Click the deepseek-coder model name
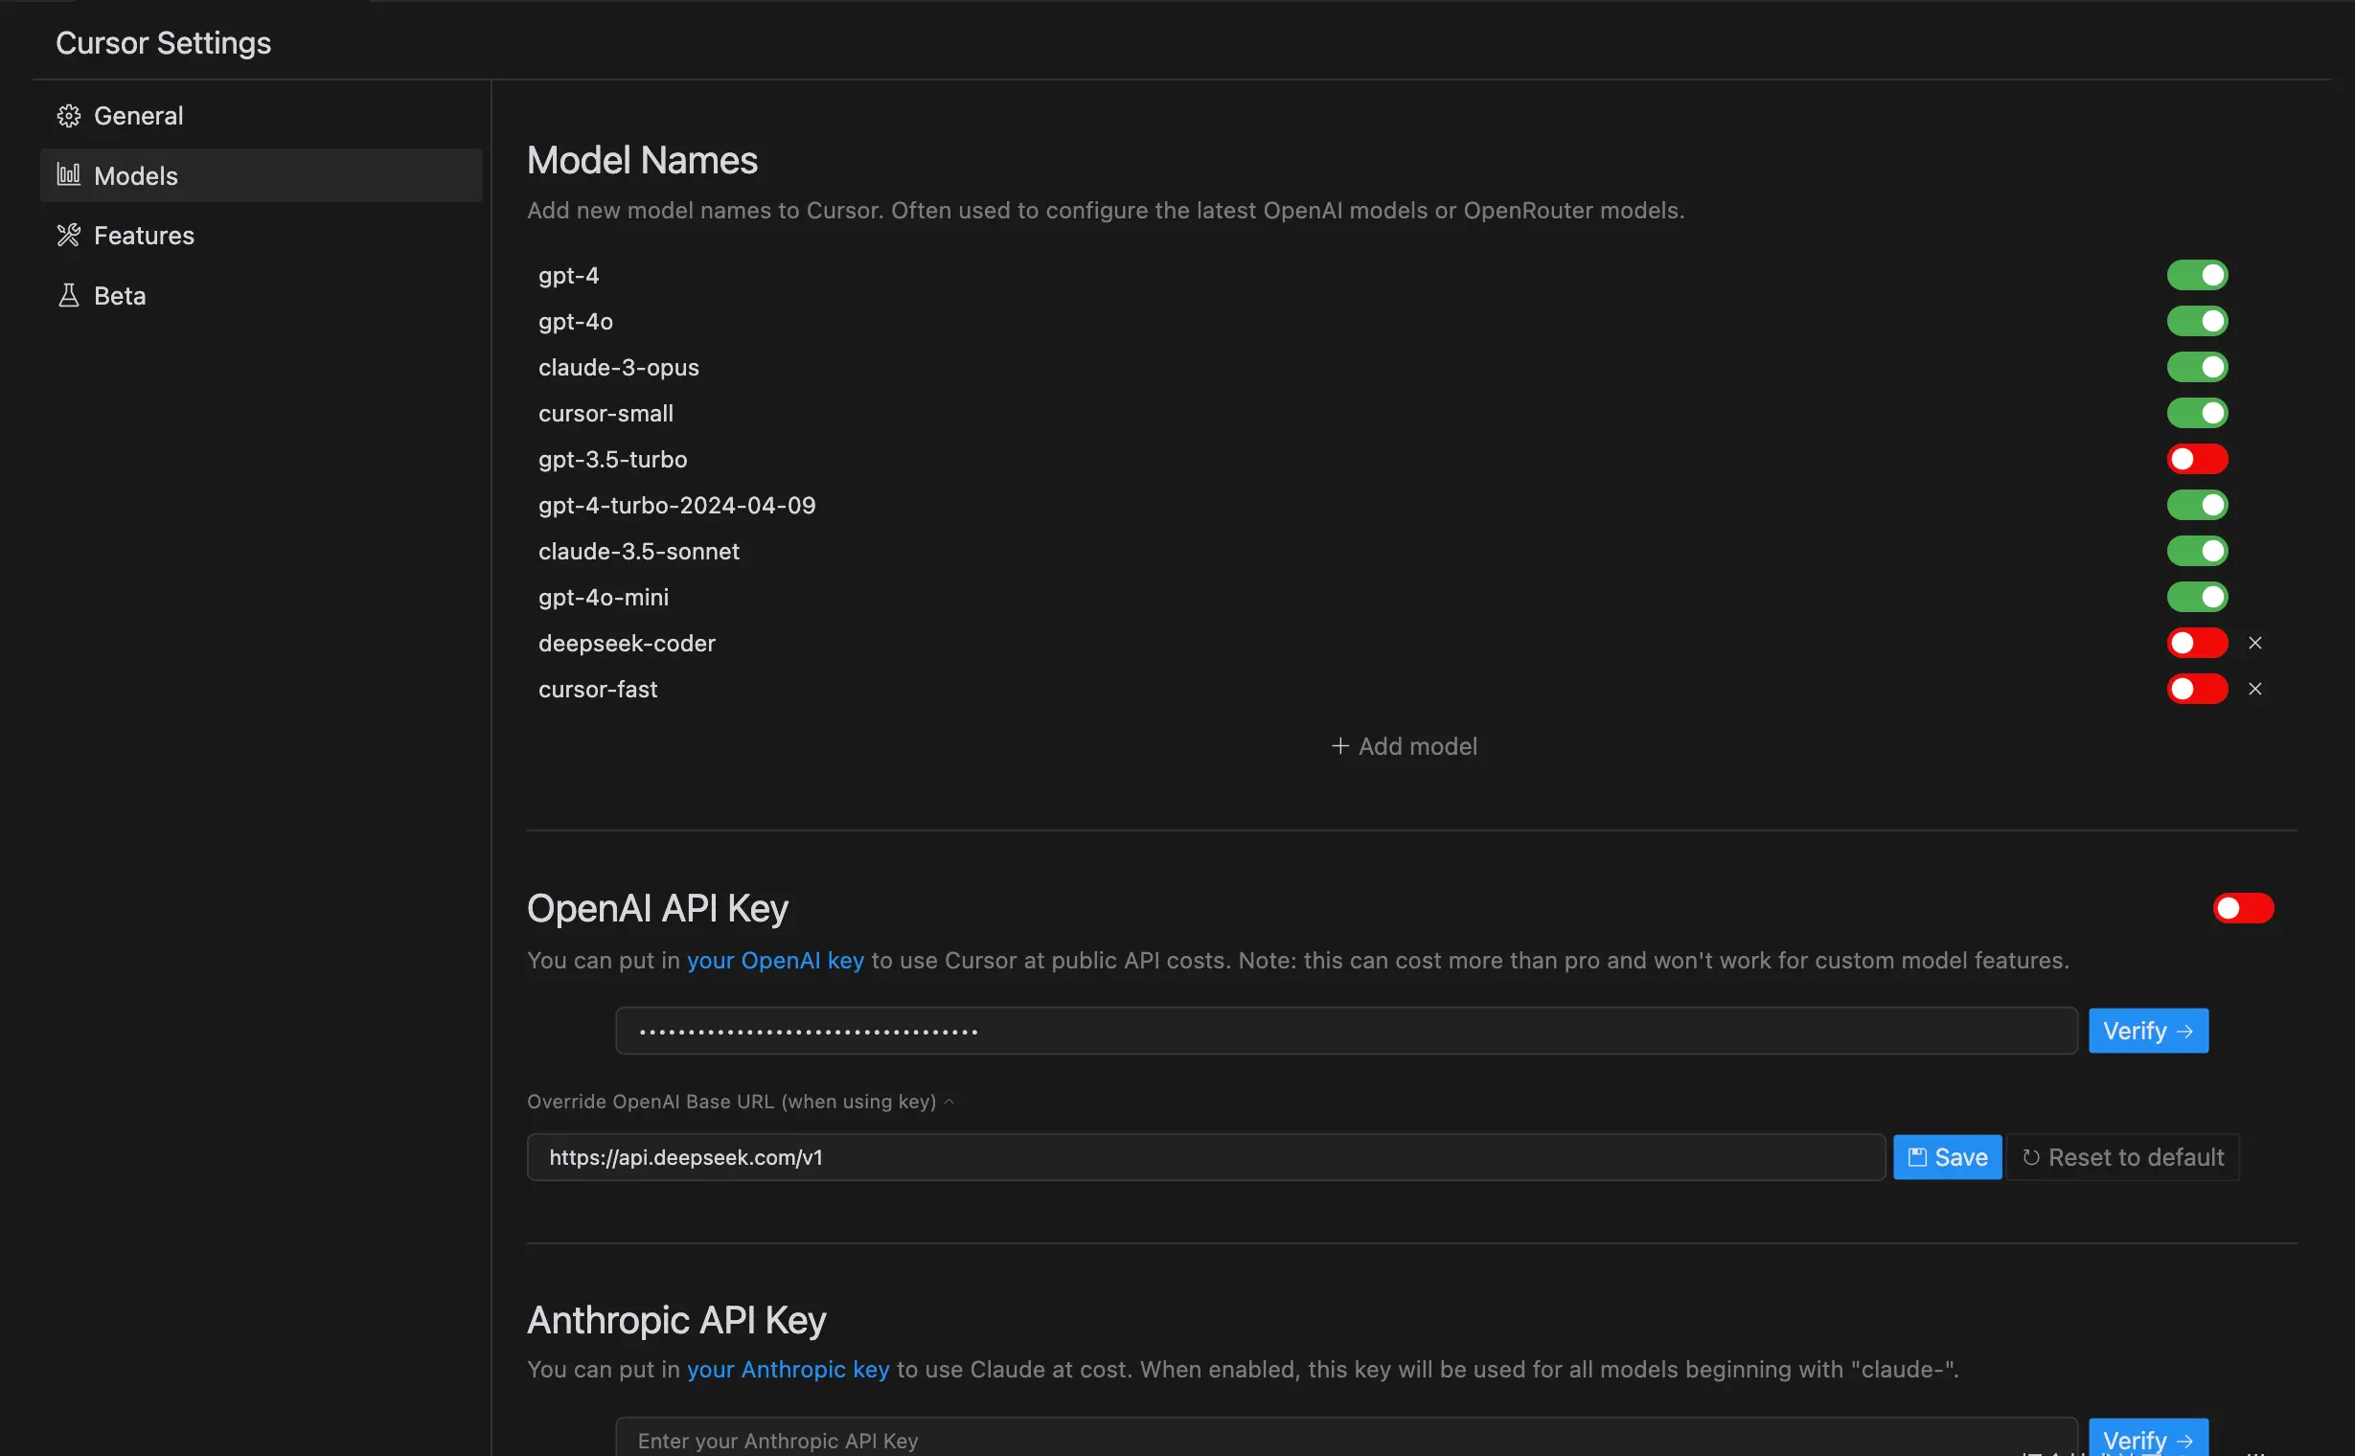This screenshot has width=2355, height=1456. click(x=626, y=643)
